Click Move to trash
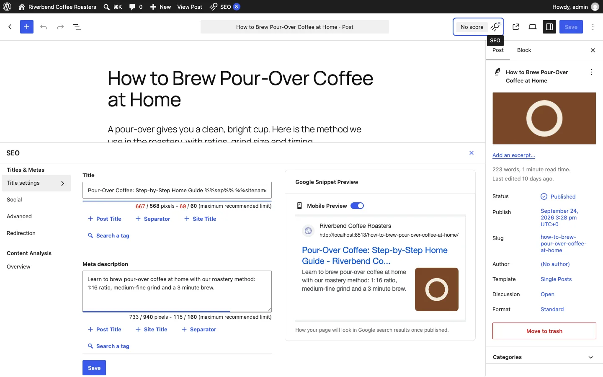 [x=544, y=331]
